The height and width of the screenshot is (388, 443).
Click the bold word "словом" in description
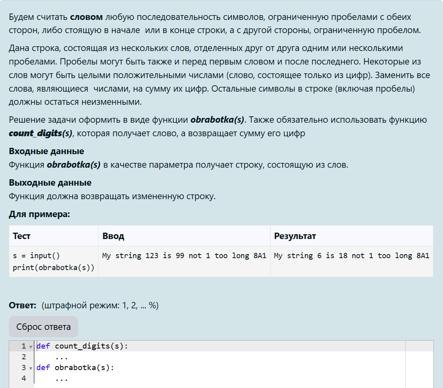pos(87,17)
